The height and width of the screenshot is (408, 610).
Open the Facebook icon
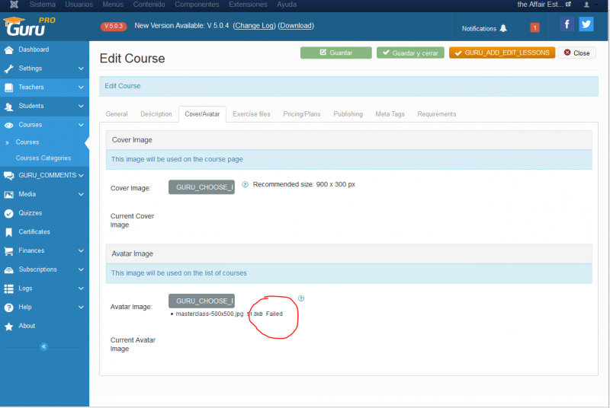point(567,24)
